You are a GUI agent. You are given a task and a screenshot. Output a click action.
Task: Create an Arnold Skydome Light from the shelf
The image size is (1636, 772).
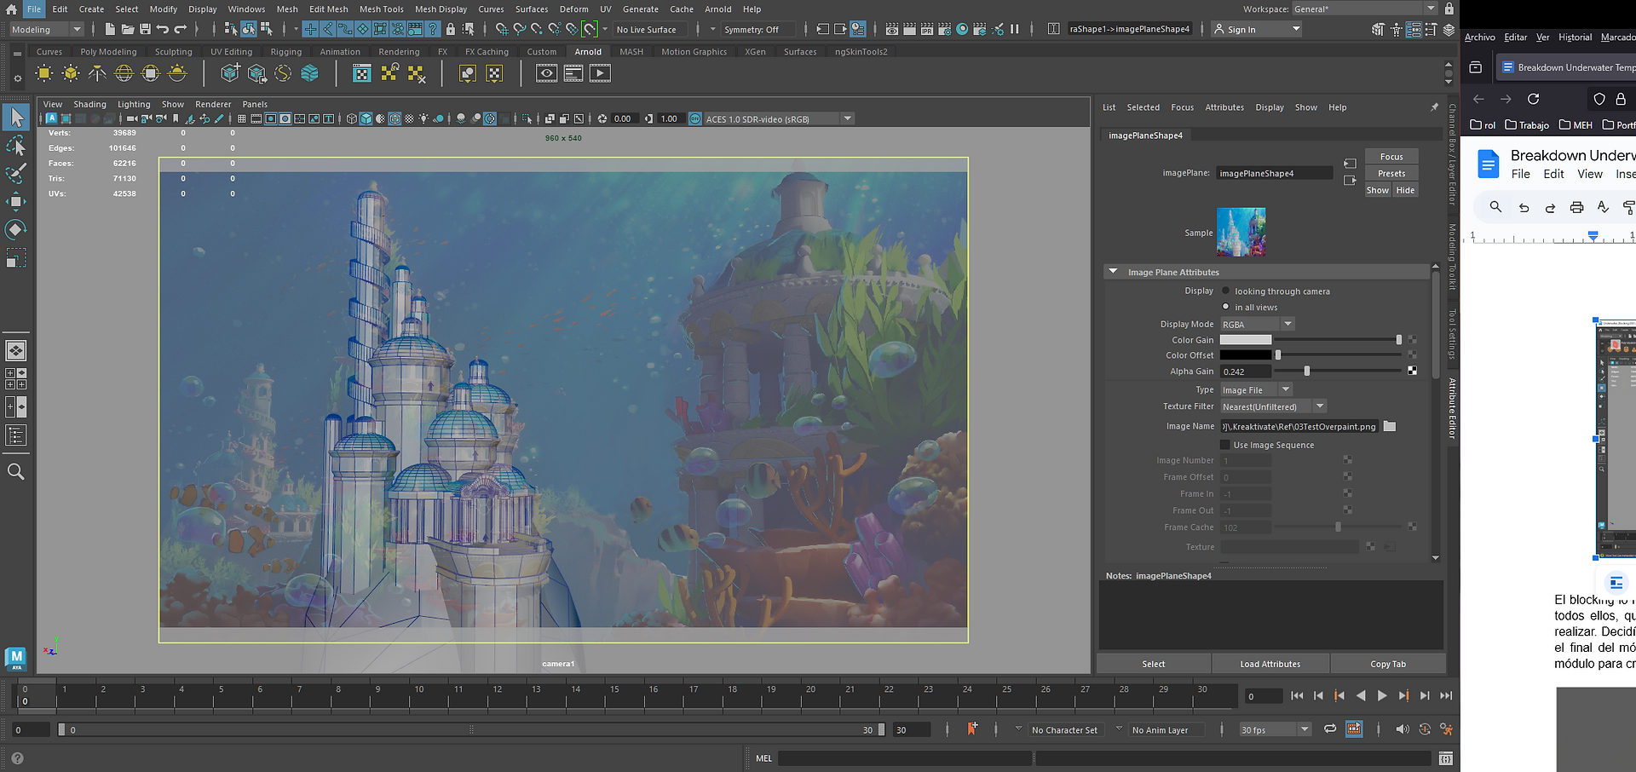[124, 73]
